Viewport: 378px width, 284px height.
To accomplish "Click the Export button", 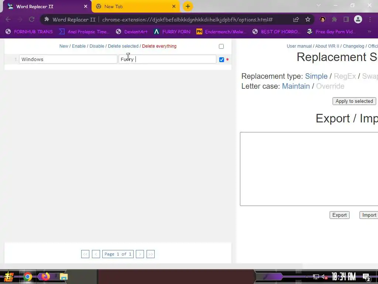I will 340,215.
